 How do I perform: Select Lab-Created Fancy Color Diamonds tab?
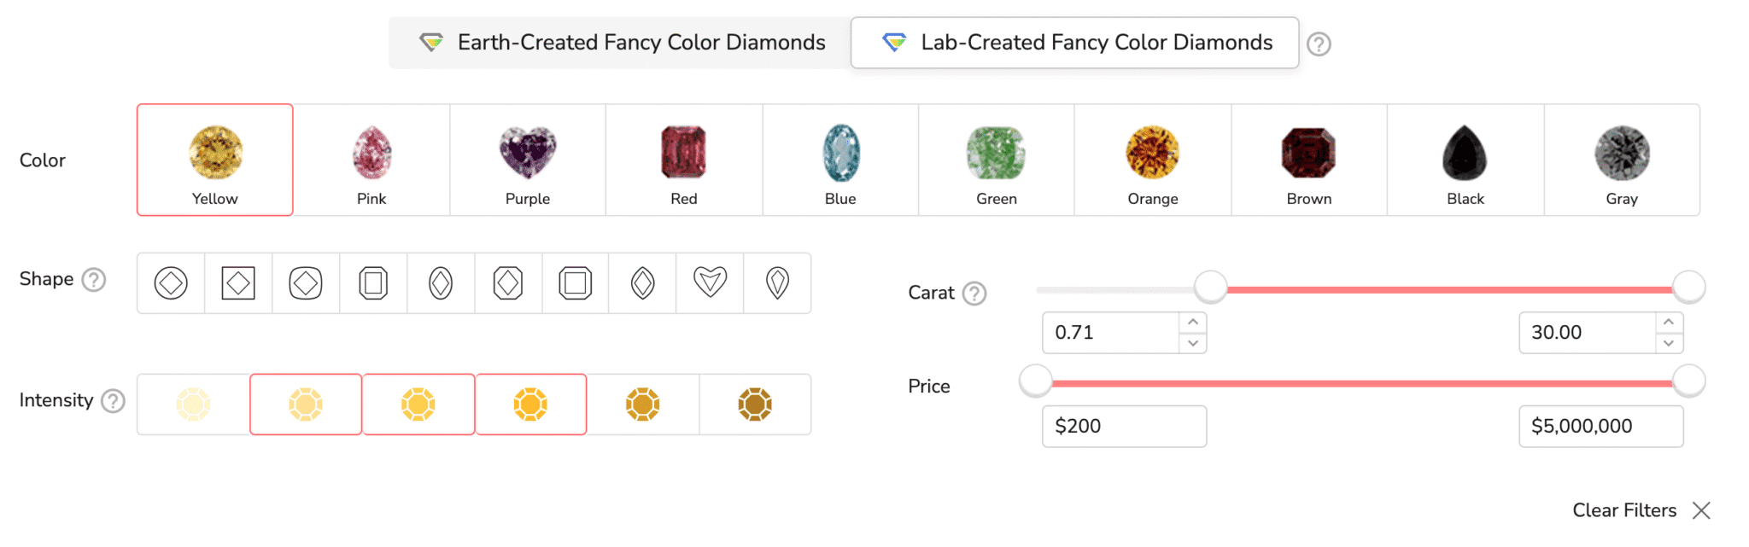pyautogui.click(x=1075, y=43)
